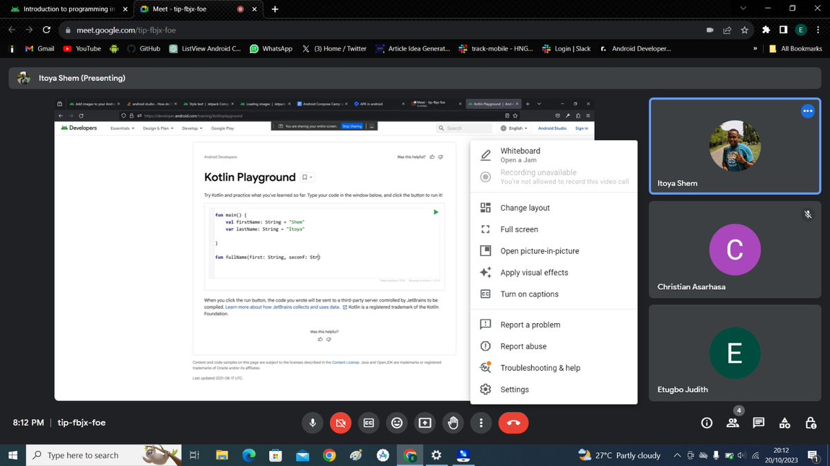Image resolution: width=830 pixels, height=466 pixels.
Task: Open the Activities panel
Action: coord(784,423)
